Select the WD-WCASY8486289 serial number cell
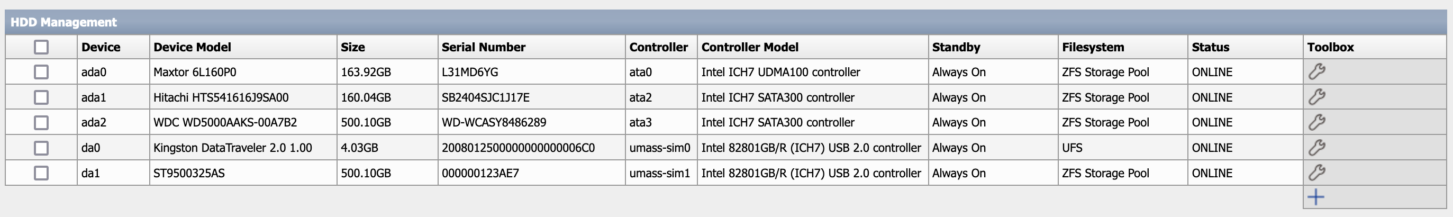The height and width of the screenshot is (217, 1453). [494, 123]
